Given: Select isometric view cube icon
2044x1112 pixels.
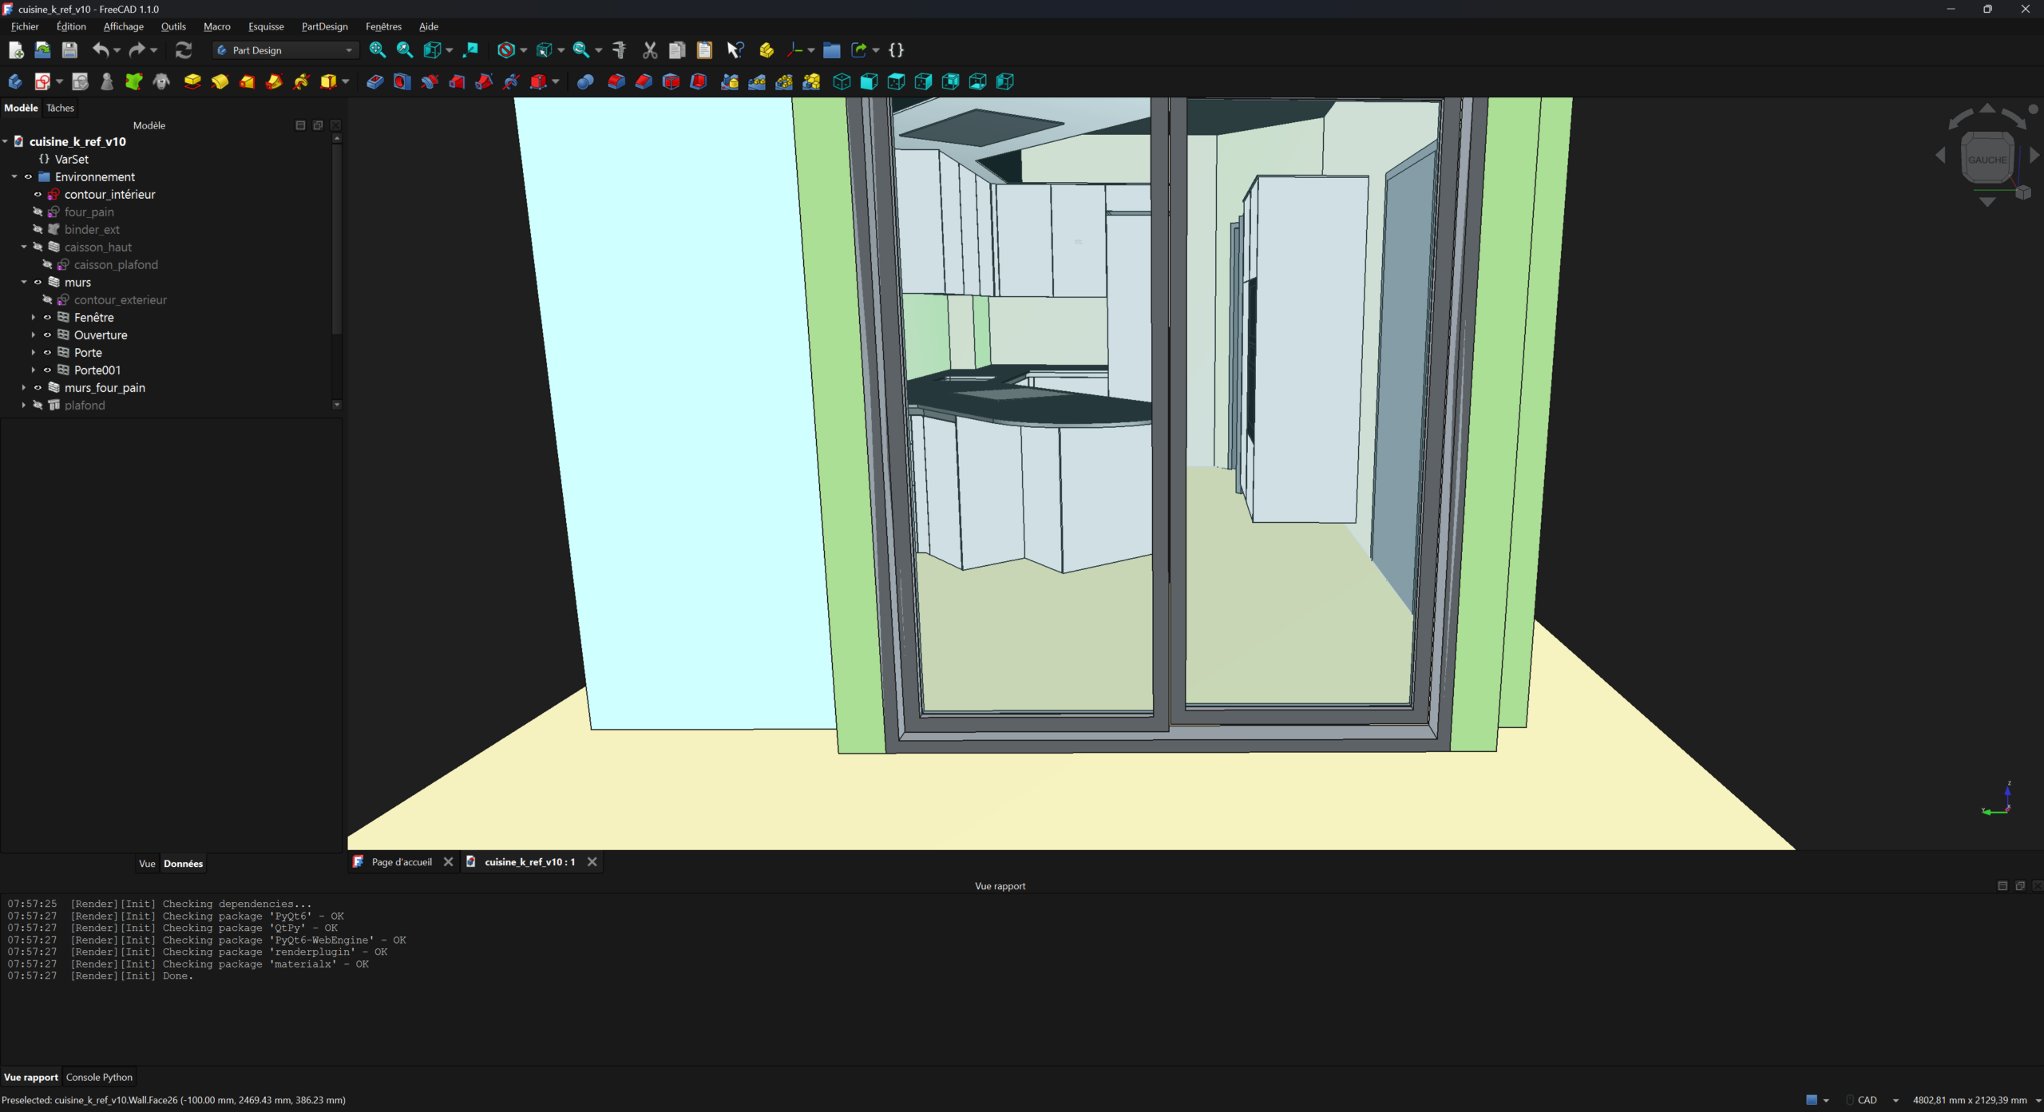Looking at the screenshot, I should click(842, 81).
